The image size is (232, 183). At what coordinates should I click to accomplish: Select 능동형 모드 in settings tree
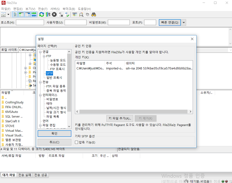pos(58,60)
